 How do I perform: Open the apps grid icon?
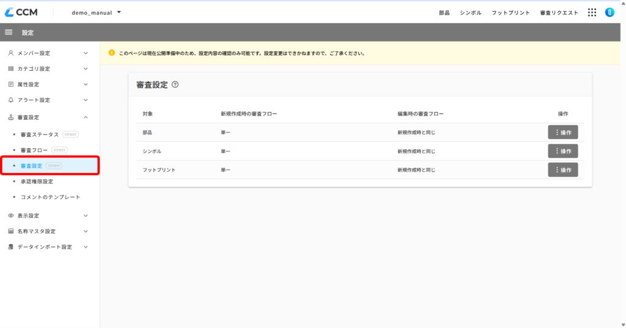[x=592, y=12]
